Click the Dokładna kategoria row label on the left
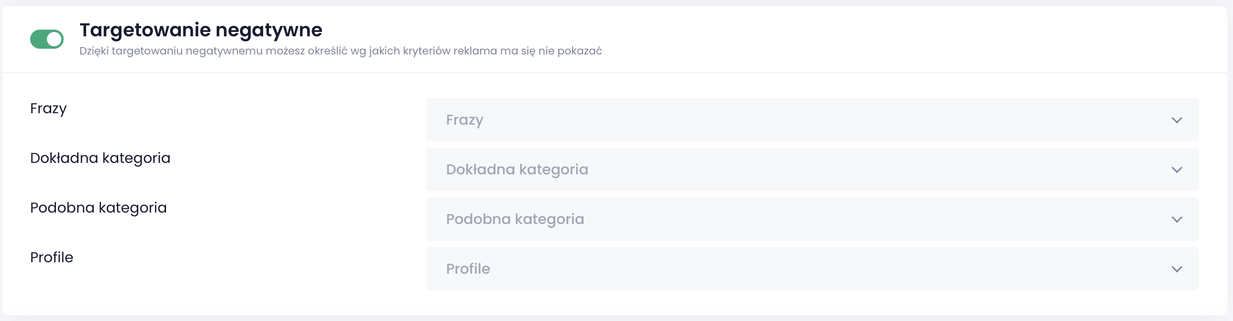 click(100, 158)
